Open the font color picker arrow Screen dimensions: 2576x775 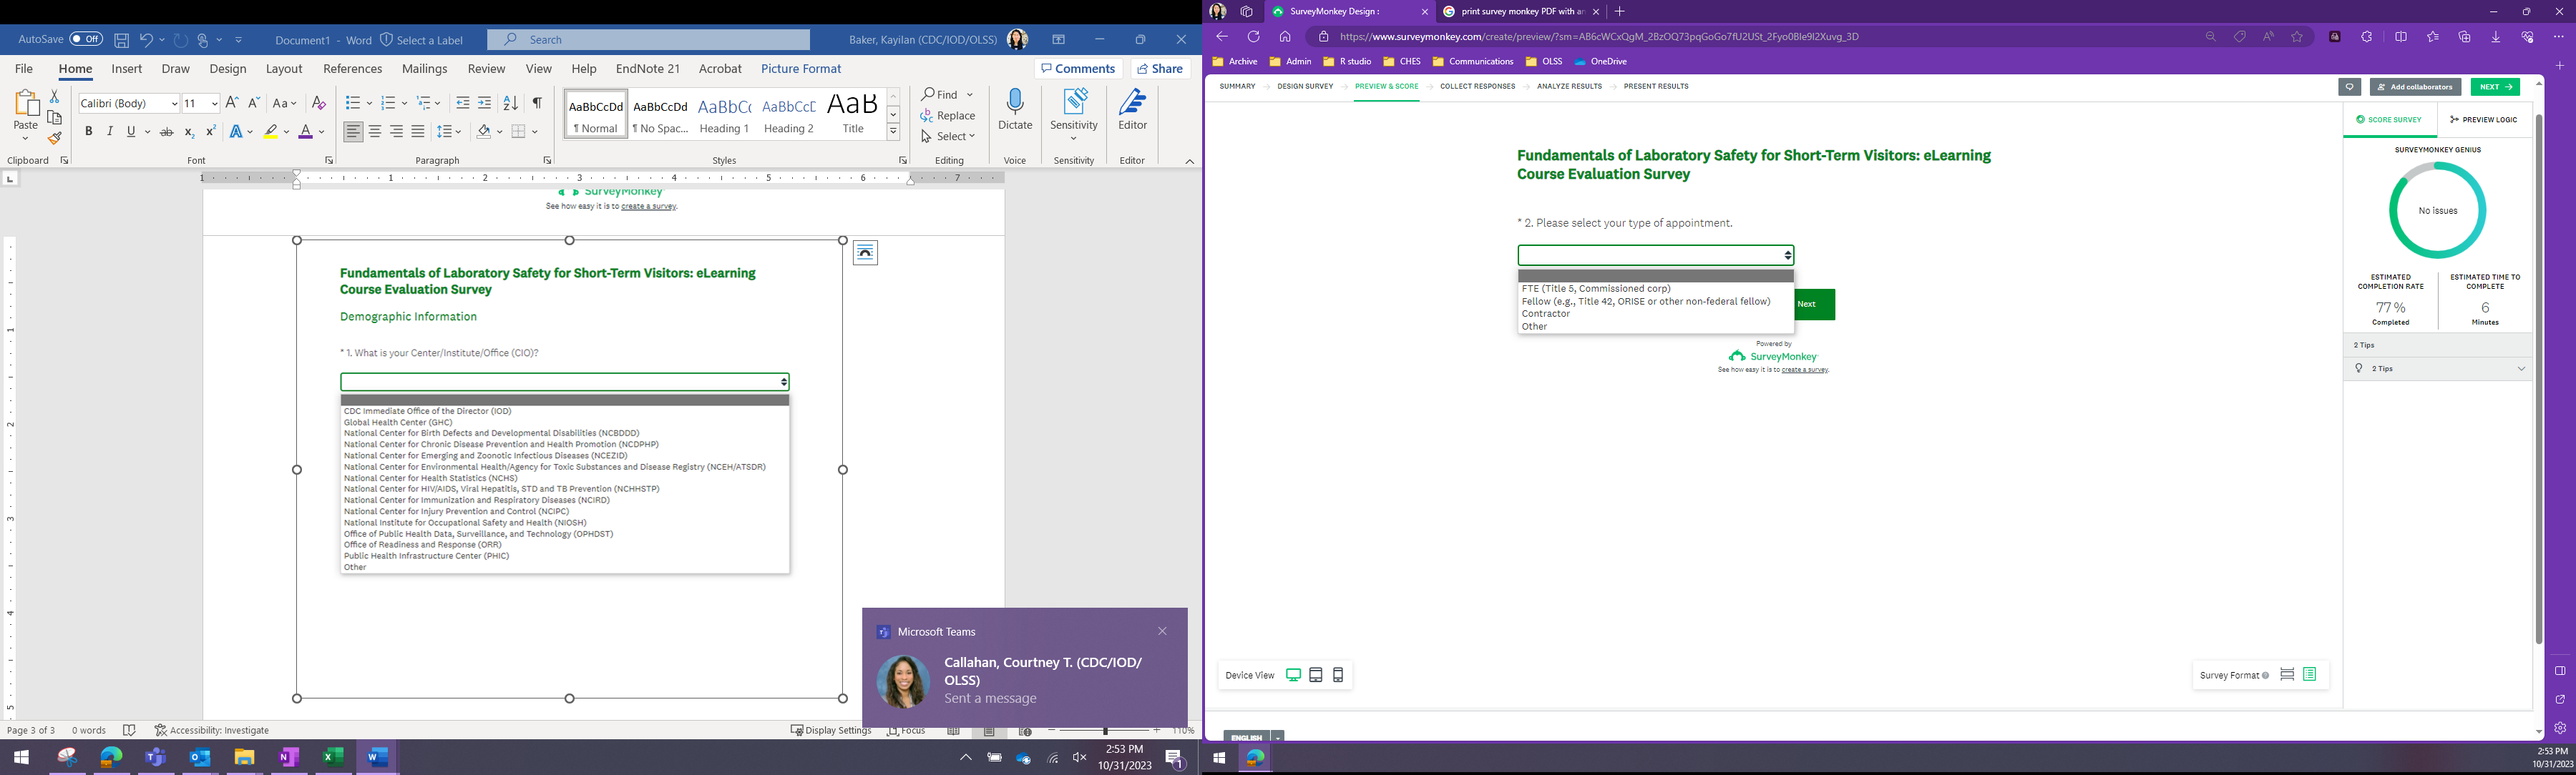pyautogui.click(x=322, y=132)
